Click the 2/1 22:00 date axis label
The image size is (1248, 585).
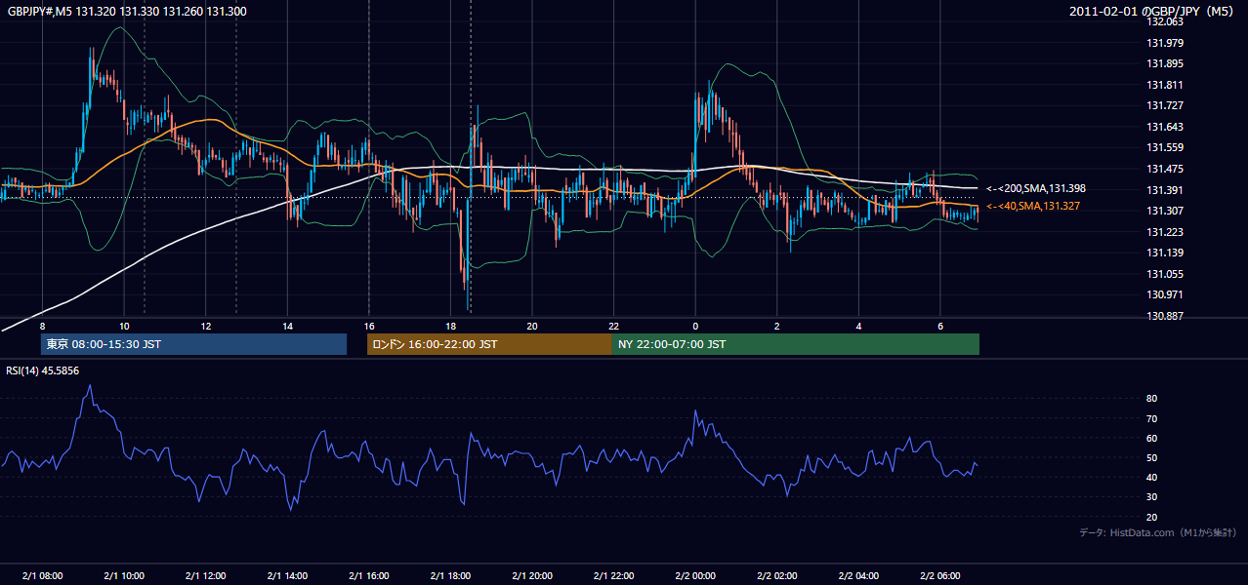tap(613, 576)
